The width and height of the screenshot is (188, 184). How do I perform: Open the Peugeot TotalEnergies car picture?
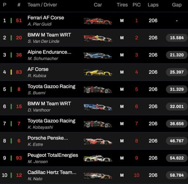click(x=98, y=159)
